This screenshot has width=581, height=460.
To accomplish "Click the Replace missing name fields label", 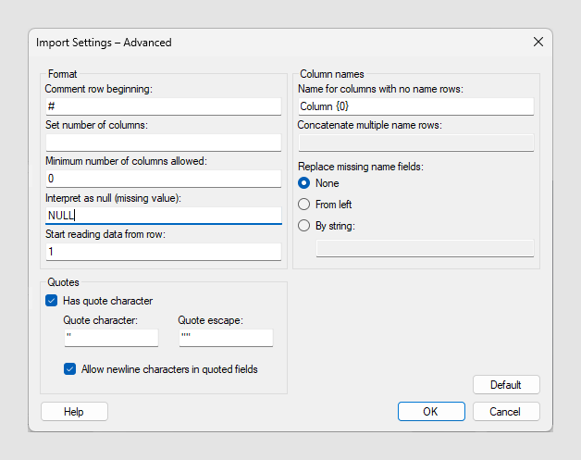I will (361, 167).
